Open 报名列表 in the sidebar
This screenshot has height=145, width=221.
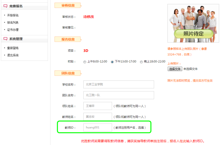point(13,23)
